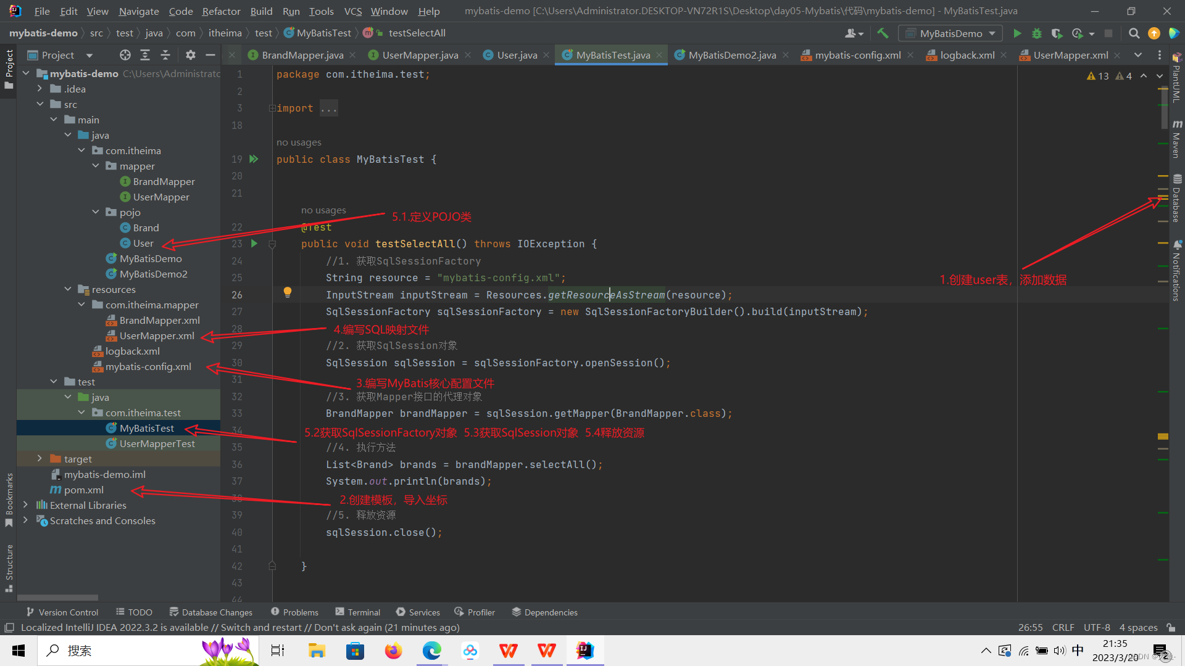This screenshot has height=666, width=1185.
Task: Open Search Everywhere magnifier icon
Action: [1134, 33]
